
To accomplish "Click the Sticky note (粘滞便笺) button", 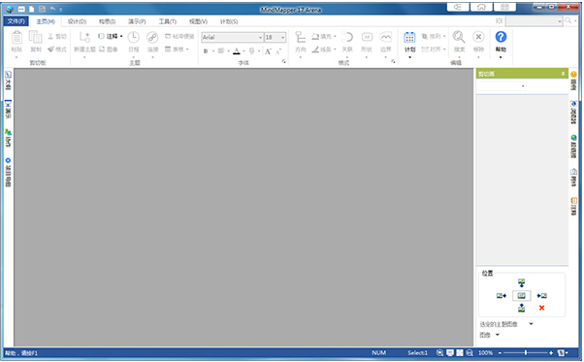I will [179, 36].
